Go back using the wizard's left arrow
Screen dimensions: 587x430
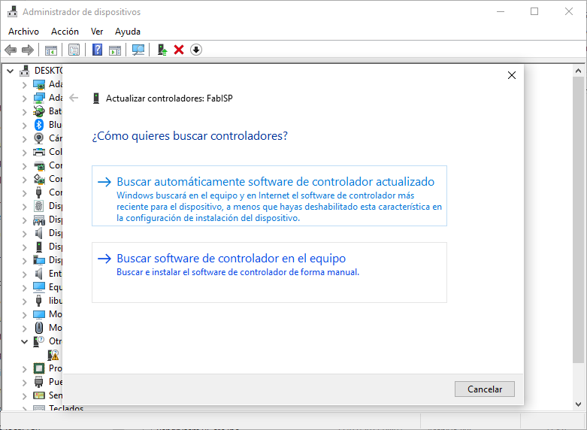point(74,98)
